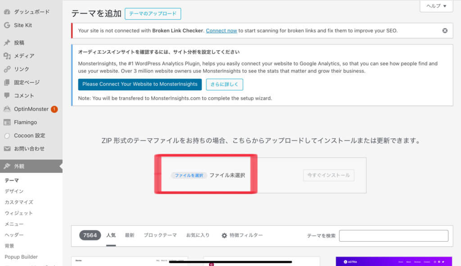
Task: Switch to the ブロックテーマ tab
Action: pyautogui.click(x=160, y=235)
